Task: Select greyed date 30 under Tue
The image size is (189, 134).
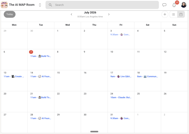Action: (x=31, y=31)
